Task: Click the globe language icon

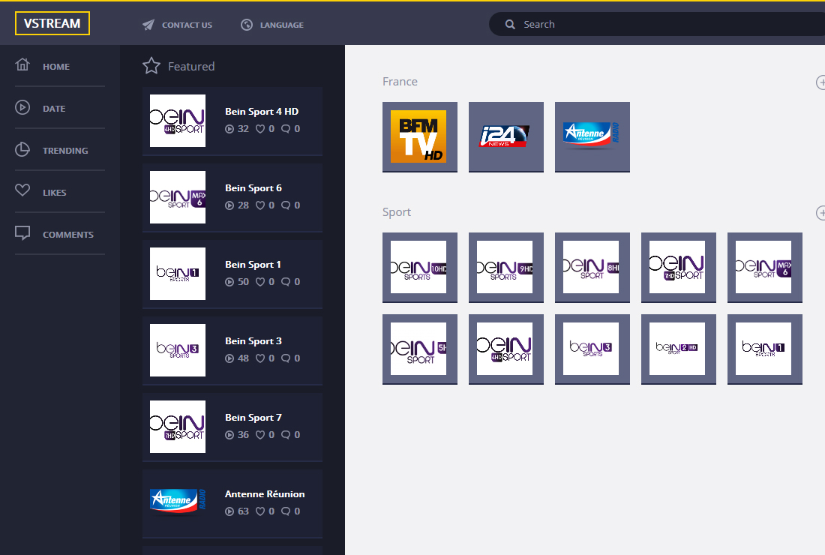Action: click(247, 25)
